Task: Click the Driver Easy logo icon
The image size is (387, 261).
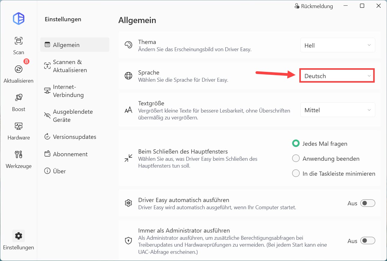Action: tap(19, 19)
